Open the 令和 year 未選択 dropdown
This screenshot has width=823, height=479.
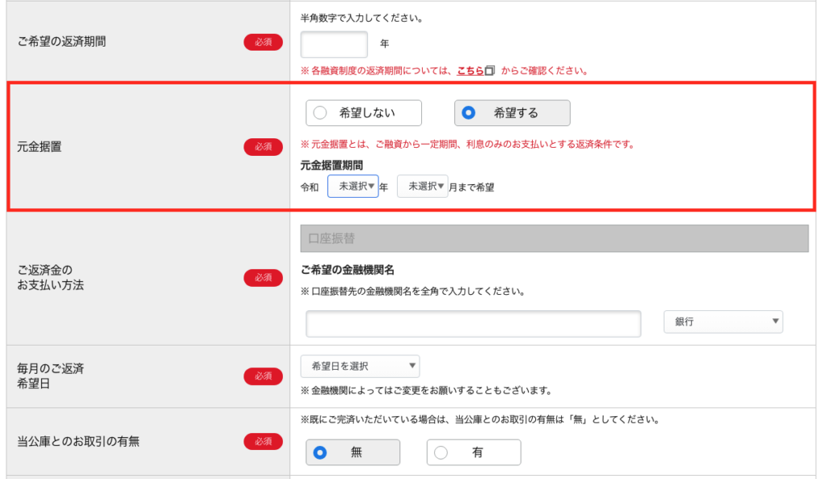point(353,186)
